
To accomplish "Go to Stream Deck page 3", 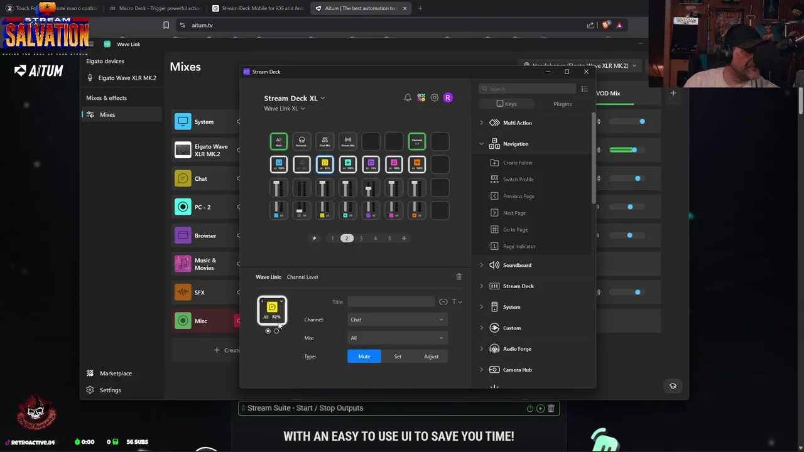I will coord(361,239).
